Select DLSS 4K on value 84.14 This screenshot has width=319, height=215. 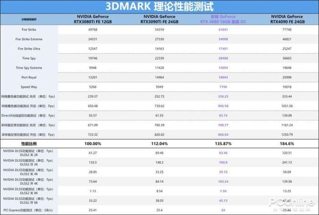coord(159,182)
